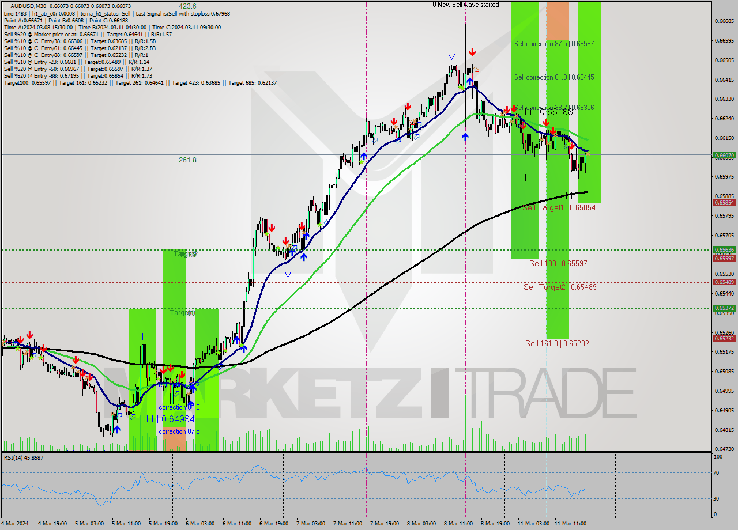Screen dimensions: 738x530
Task: Click the 'Sell correction 87.5 | 0.66597' label
Action: pos(554,43)
